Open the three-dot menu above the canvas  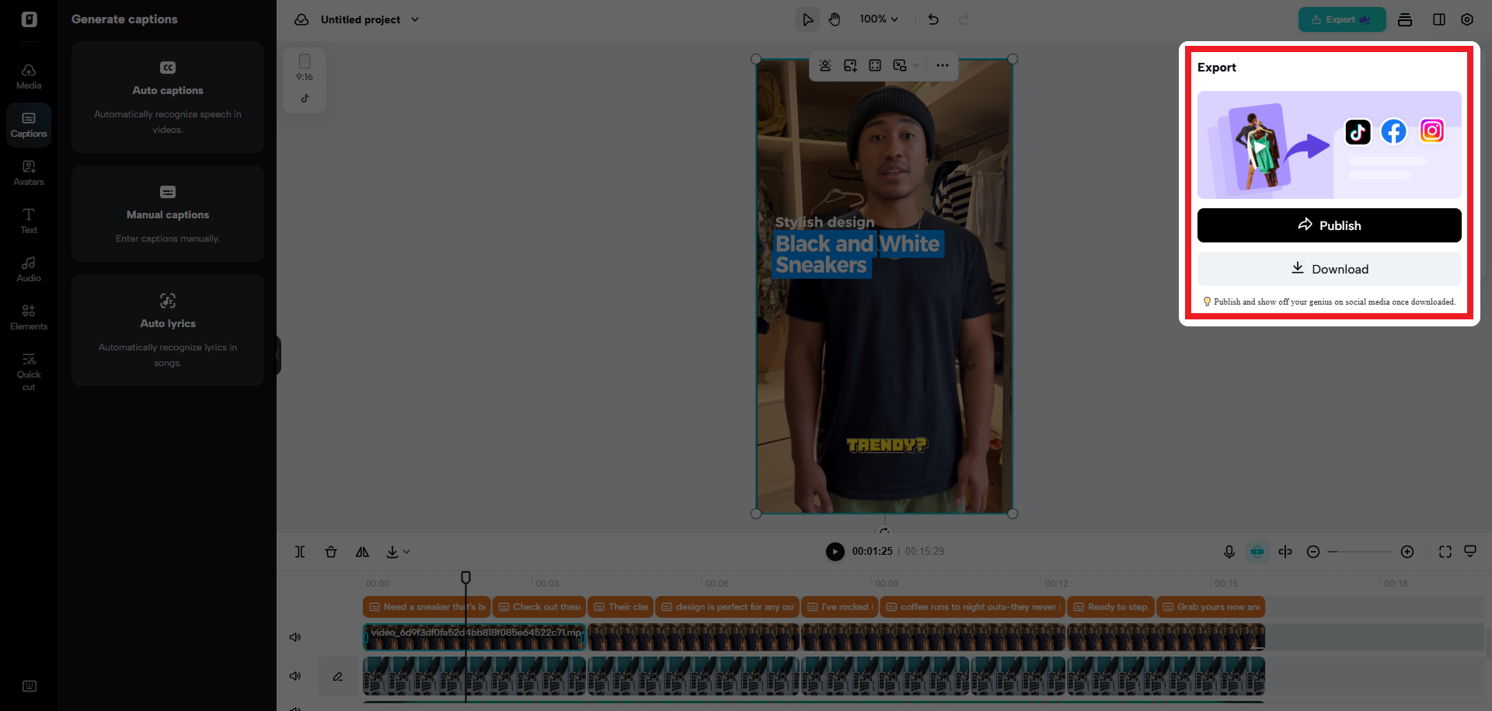click(x=942, y=65)
